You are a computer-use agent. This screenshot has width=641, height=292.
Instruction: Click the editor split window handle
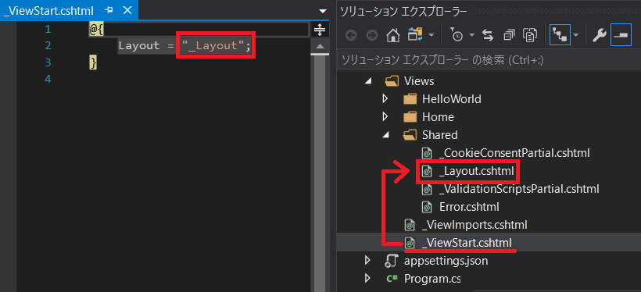tap(319, 30)
